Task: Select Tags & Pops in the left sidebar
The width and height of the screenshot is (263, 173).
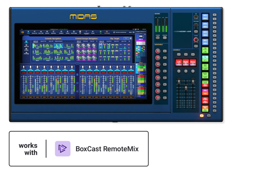Action: point(26,46)
